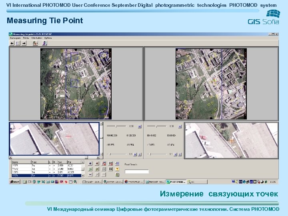Click the M button in the left zoom panel
Screen dimensions: 288x216
(135, 154)
